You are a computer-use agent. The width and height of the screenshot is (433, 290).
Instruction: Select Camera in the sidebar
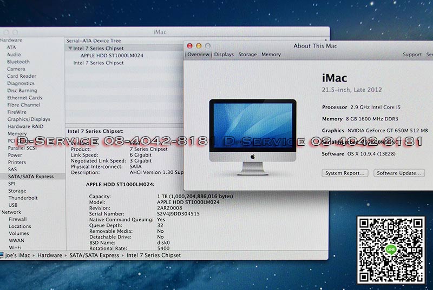16,69
